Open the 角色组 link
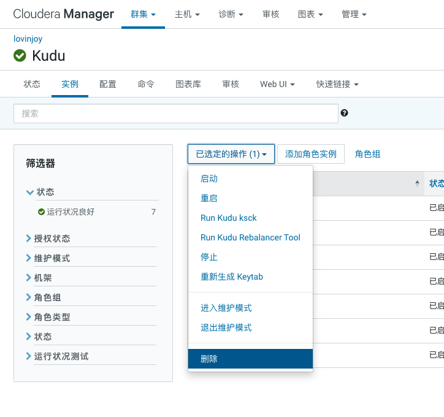The height and width of the screenshot is (417, 444). 367,154
